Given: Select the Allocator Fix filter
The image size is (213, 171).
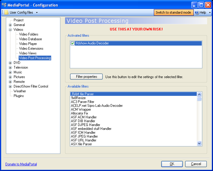Looking at the screenshot, I should (133, 113).
